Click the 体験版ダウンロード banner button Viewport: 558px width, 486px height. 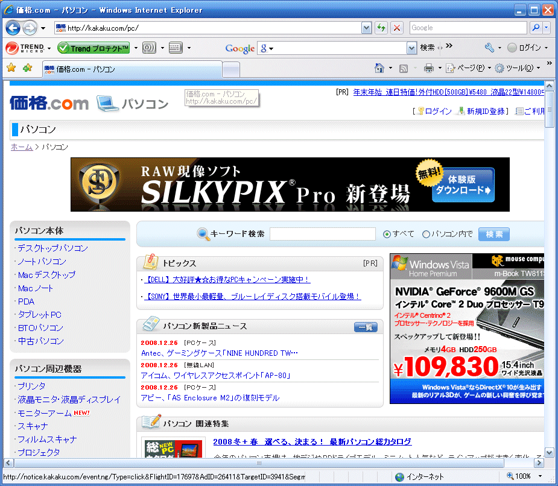point(463,185)
